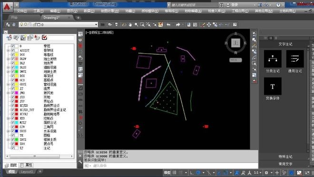
Task: Expand the GXYZ layer tree node
Action: click(x=8, y=84)
